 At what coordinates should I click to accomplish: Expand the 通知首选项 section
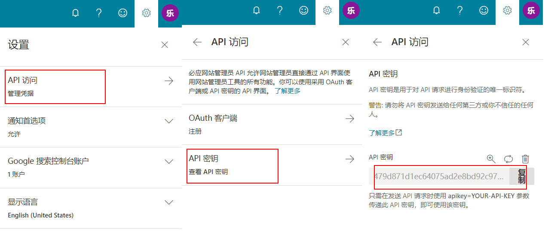click(x=169, y=121)
